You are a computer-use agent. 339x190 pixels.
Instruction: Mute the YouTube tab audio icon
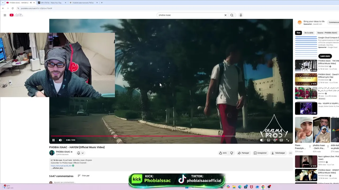[x=31, y=3]
